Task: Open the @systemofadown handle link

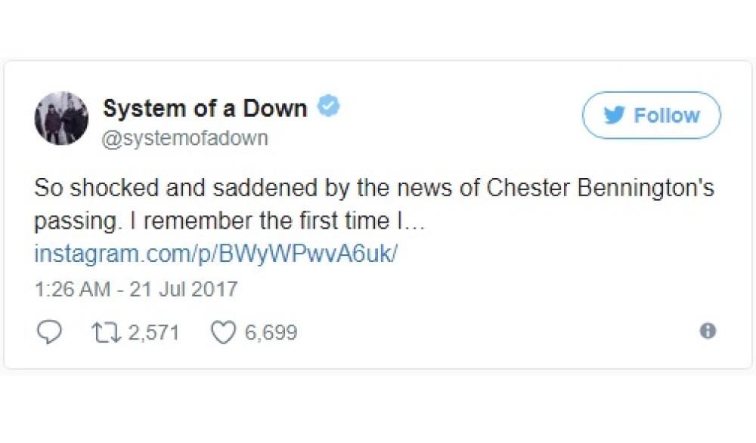Action: [x=185, y=139]
